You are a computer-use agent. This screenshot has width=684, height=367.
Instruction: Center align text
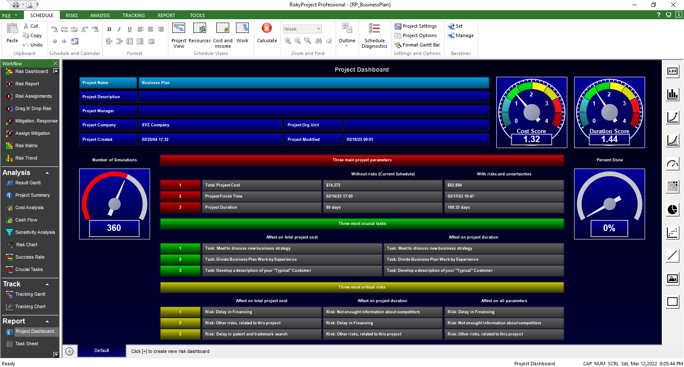point(150,29)
